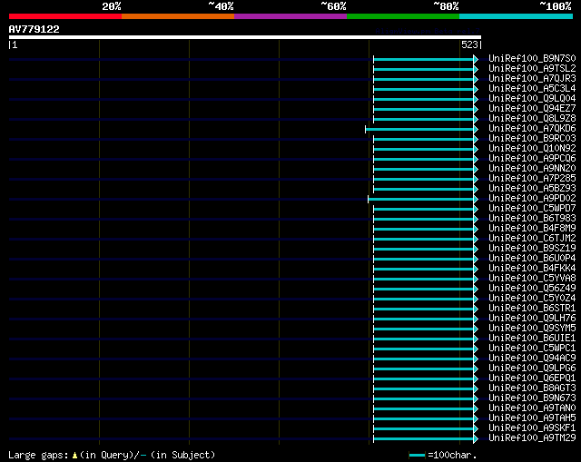The image size is (581, 462).
Task: Click the cyan bar for UniRef100_A9TM29
Action: click(x=426, y=439)
